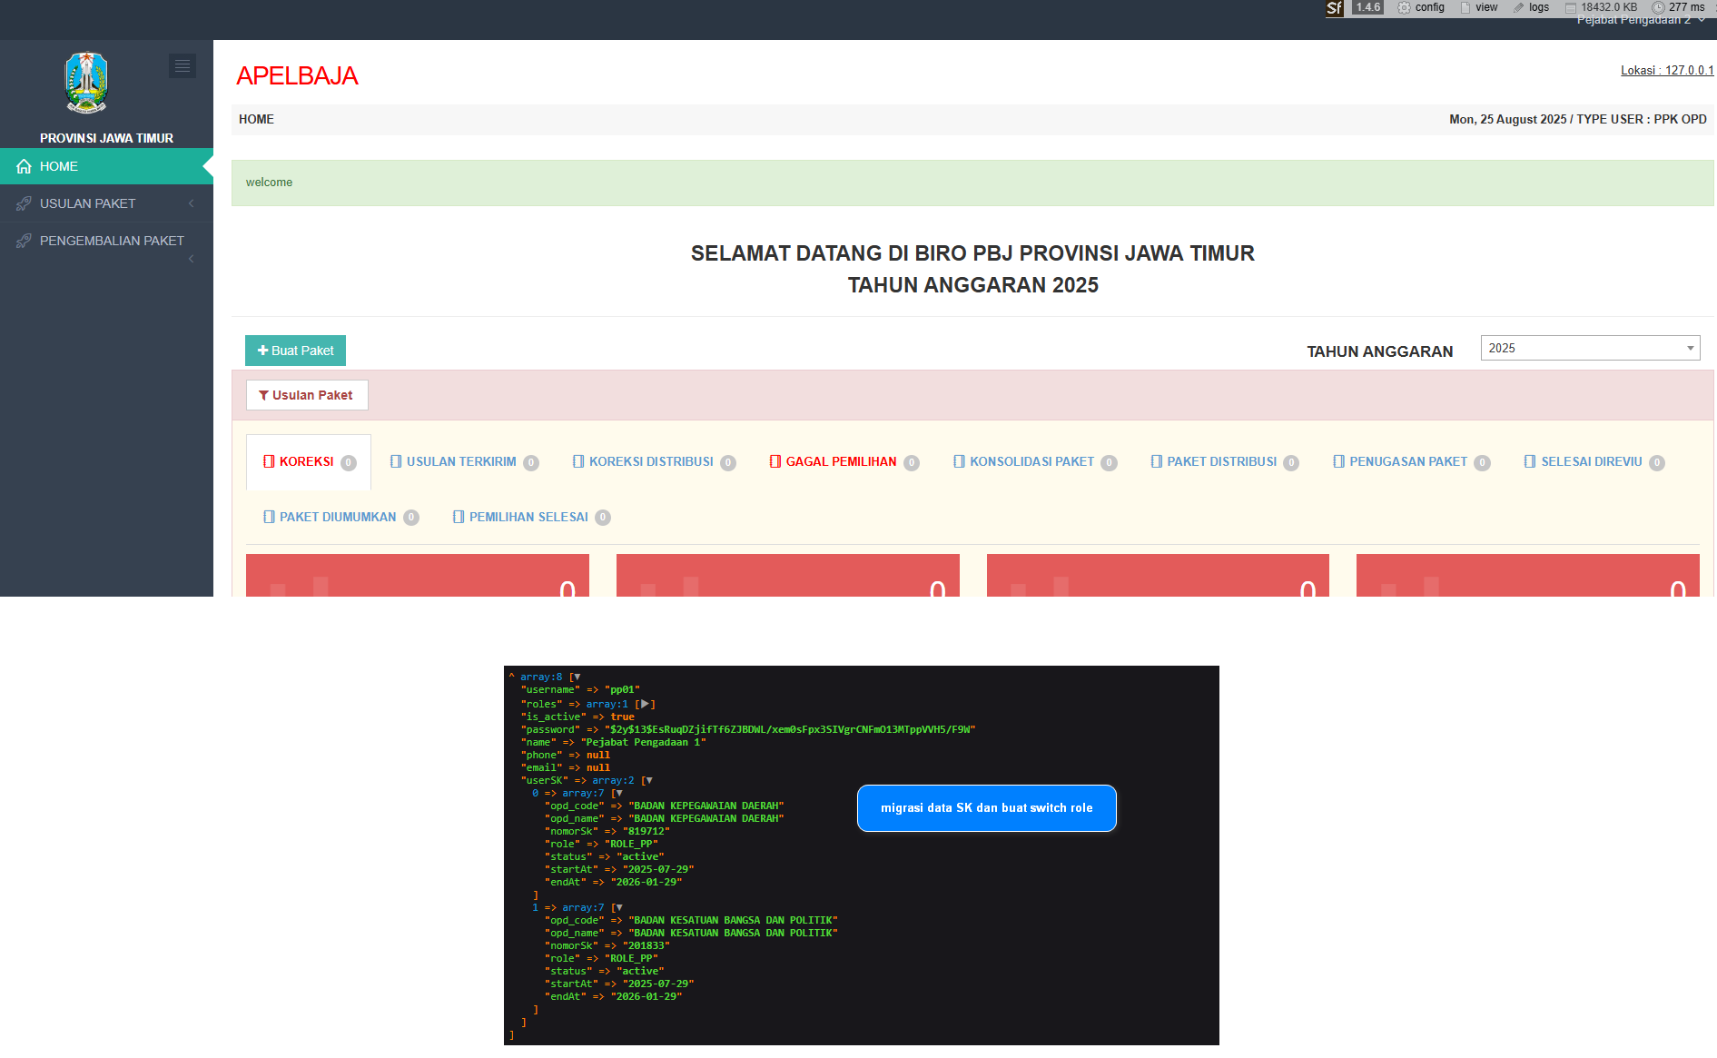This screenshot has width=1717, height=1058.
Task: Open the config panel in debug toolbar
Action: 1421,7
